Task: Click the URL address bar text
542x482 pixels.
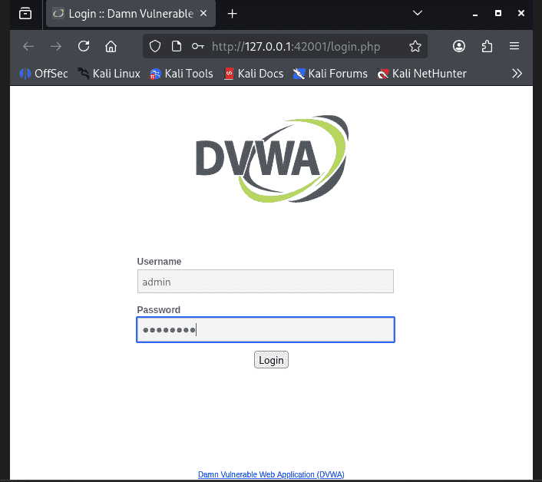Action: 296,47
